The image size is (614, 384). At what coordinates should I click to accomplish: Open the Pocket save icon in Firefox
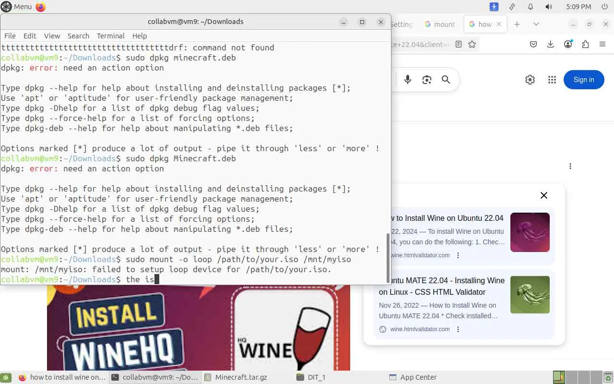pyautogui.click(x=533, y=44)
